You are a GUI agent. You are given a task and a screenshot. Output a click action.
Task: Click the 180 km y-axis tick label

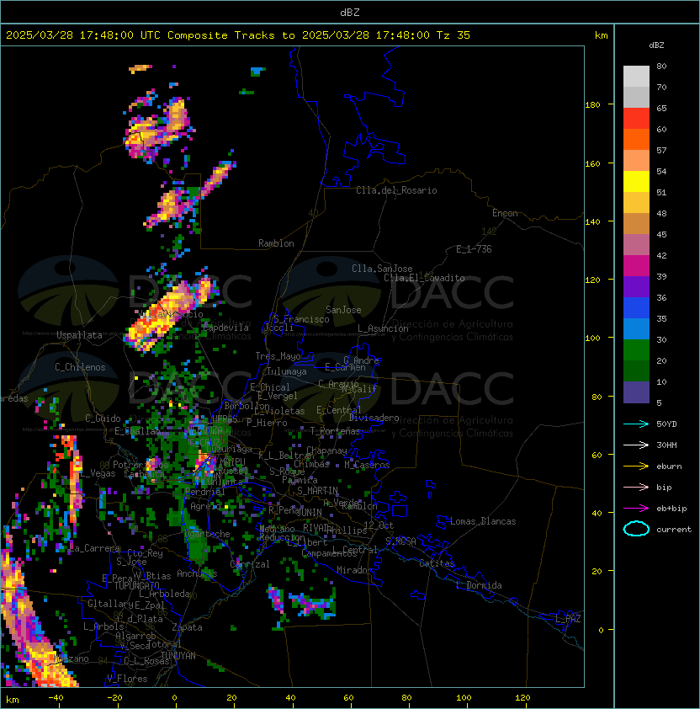click(x=592, y=105)
